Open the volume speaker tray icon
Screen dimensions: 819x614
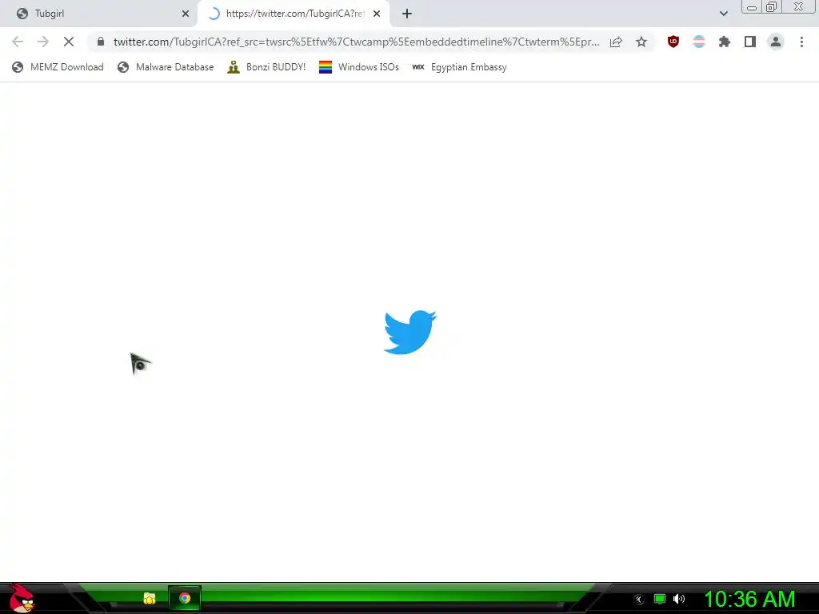pyautogui.click(x=679, y=600)
